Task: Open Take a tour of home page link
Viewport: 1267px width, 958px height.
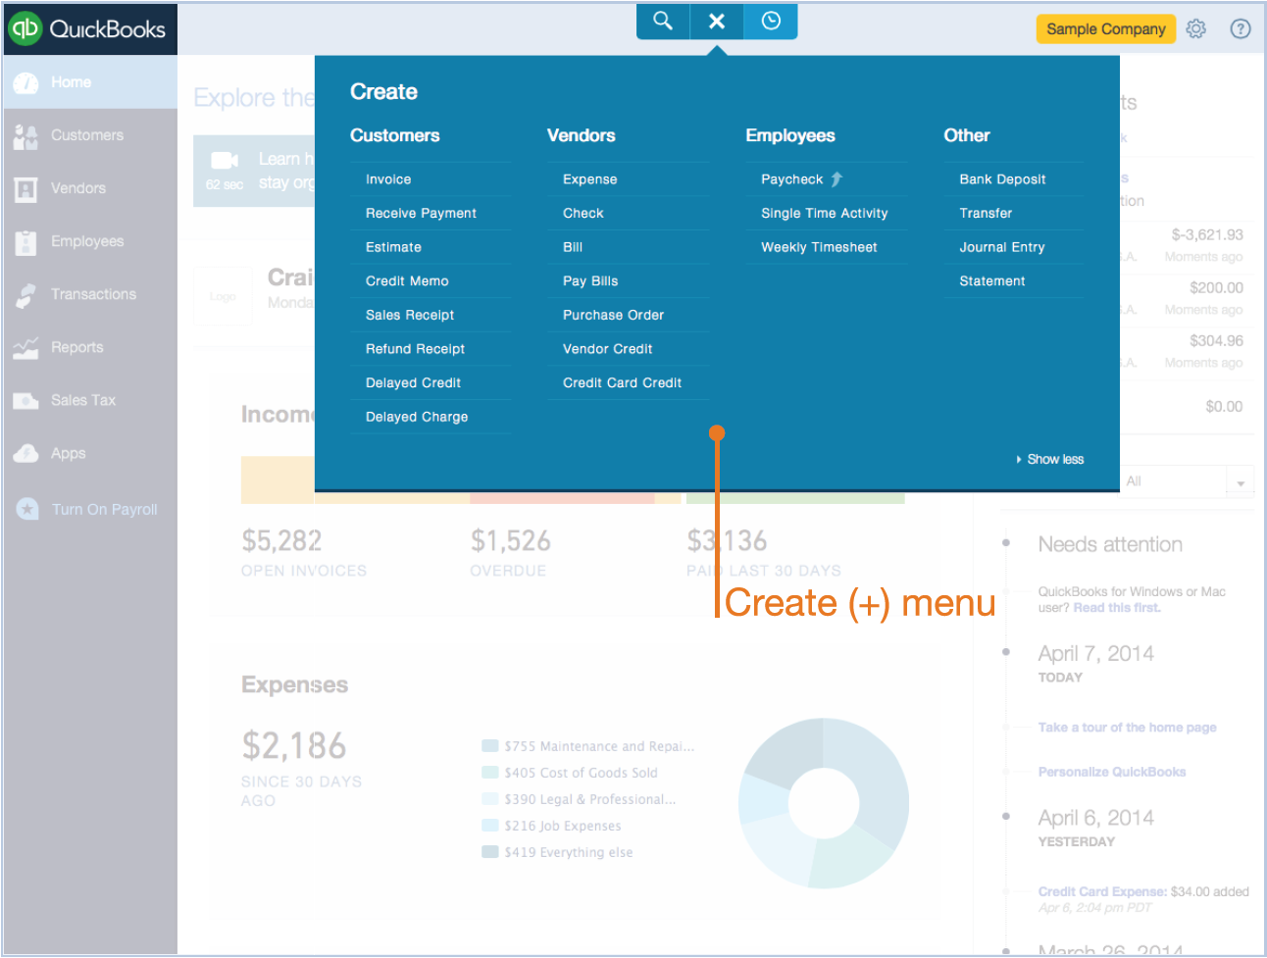Action: pos(1127,728)
